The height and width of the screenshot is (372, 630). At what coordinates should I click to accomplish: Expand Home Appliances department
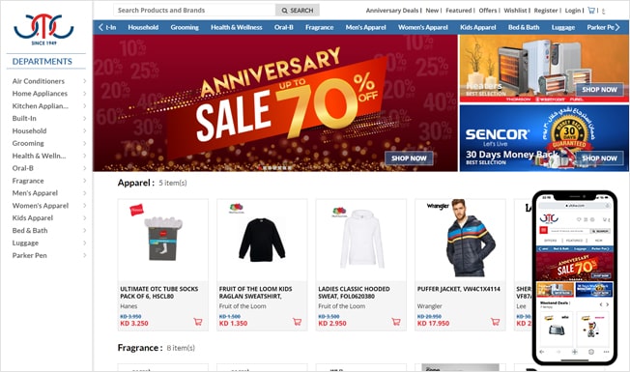pyautogui.click(x=84, y=94)
